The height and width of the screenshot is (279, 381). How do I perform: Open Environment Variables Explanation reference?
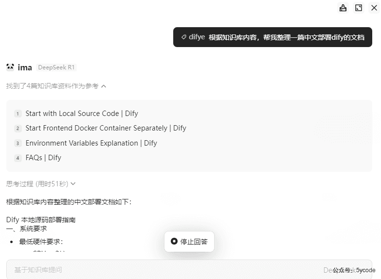[x=91, y=143]
